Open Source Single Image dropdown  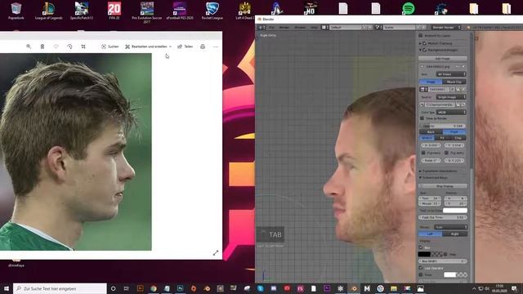point(451,97)
